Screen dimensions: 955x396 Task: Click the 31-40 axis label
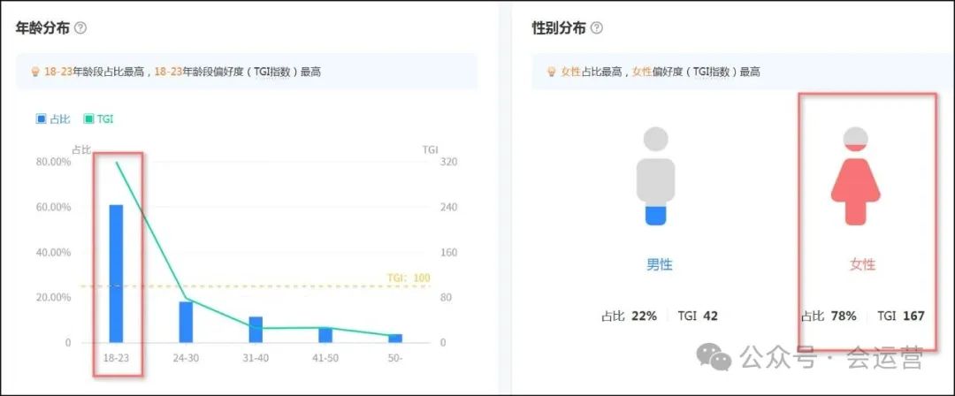[x=256, y=358]
